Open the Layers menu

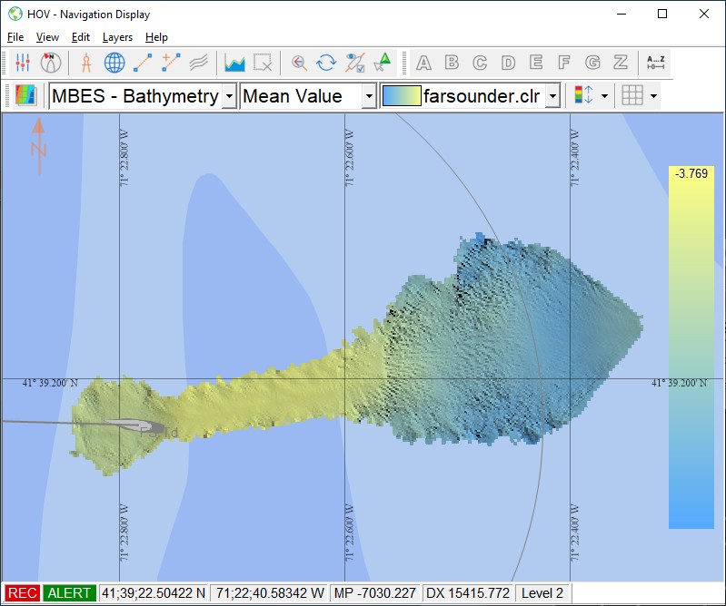coord(117,37)
